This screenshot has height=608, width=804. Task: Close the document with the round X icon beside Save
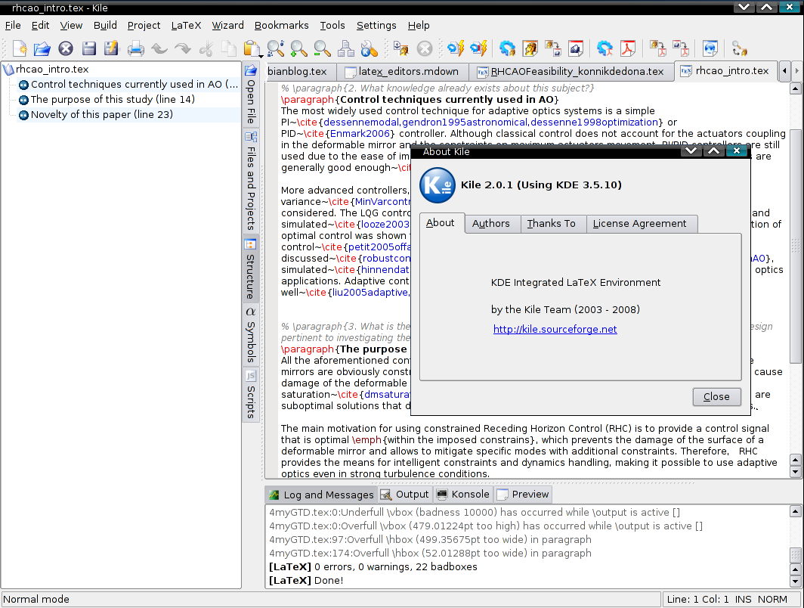point(65,48)
